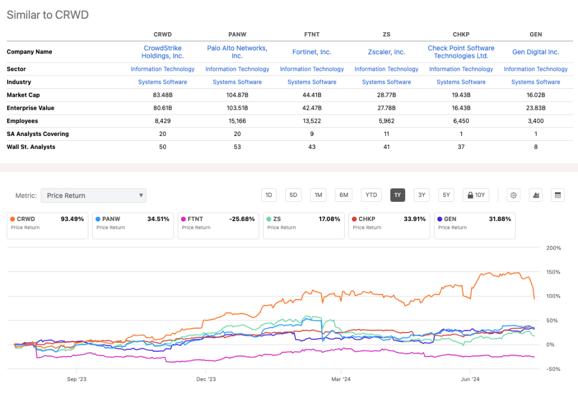Click PANW's Systems Software industry link

click(237, 82)
